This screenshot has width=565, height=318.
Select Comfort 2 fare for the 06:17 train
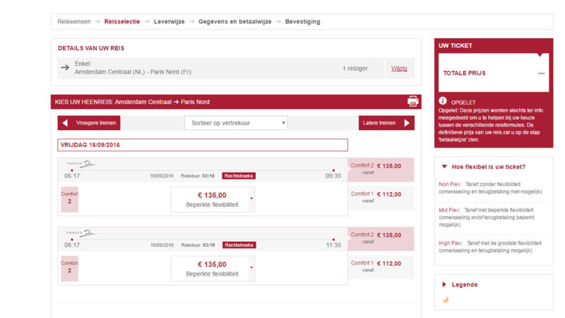[x=381, y=170]
